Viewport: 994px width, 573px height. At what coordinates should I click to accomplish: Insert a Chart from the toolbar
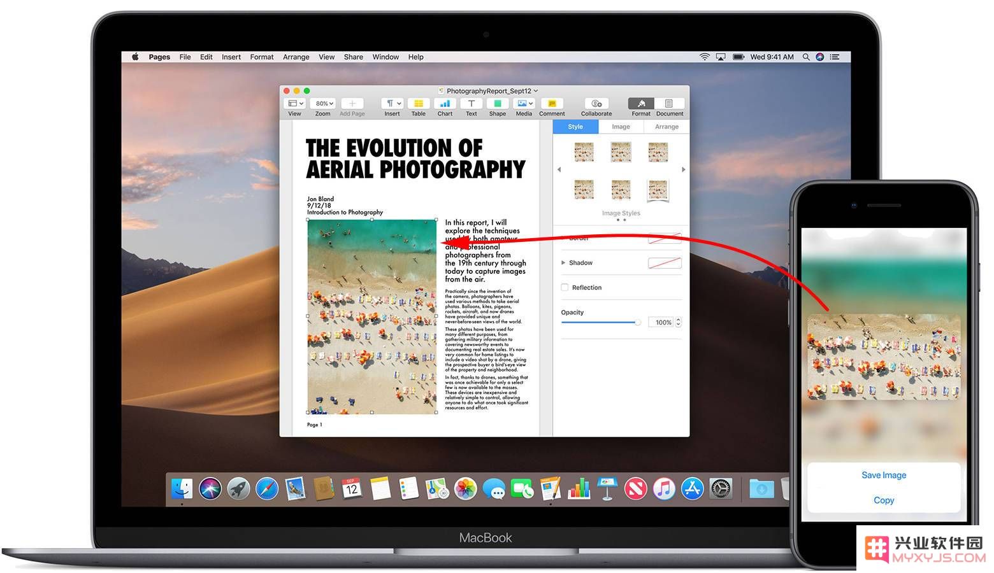[x=445, y=103]
